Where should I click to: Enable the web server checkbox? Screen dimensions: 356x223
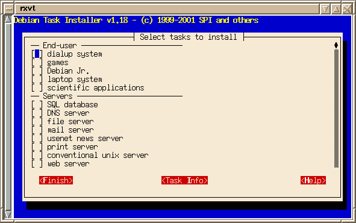click(37, 164)
